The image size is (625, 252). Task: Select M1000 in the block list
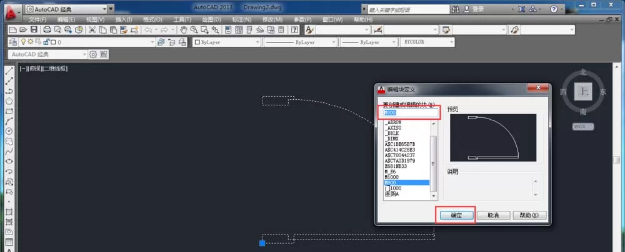391,177
